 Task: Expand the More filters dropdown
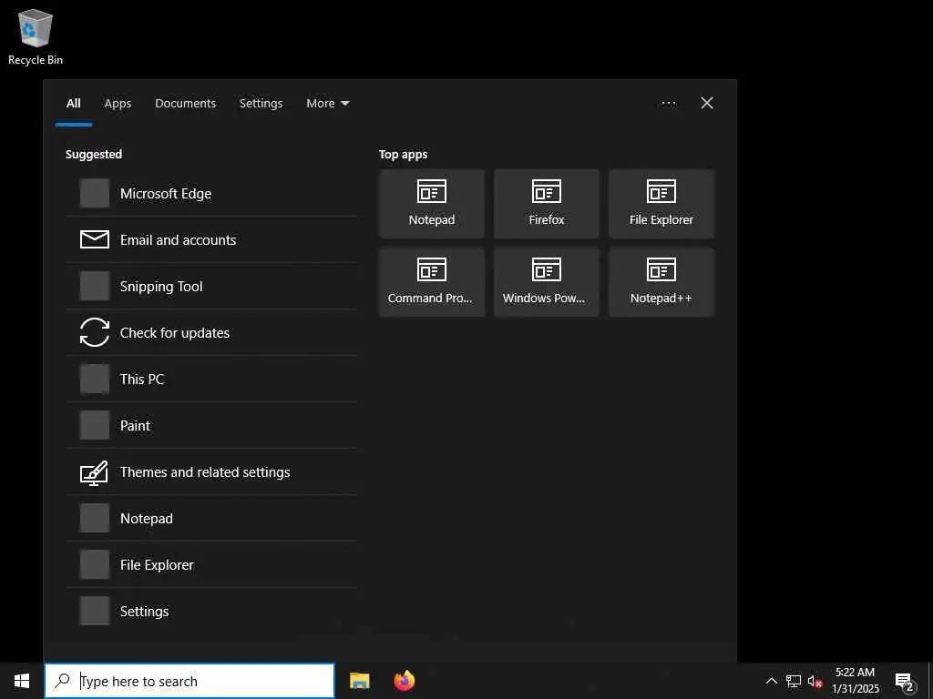327,104
